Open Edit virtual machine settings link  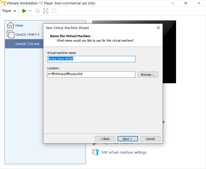[x=124, y=152]
